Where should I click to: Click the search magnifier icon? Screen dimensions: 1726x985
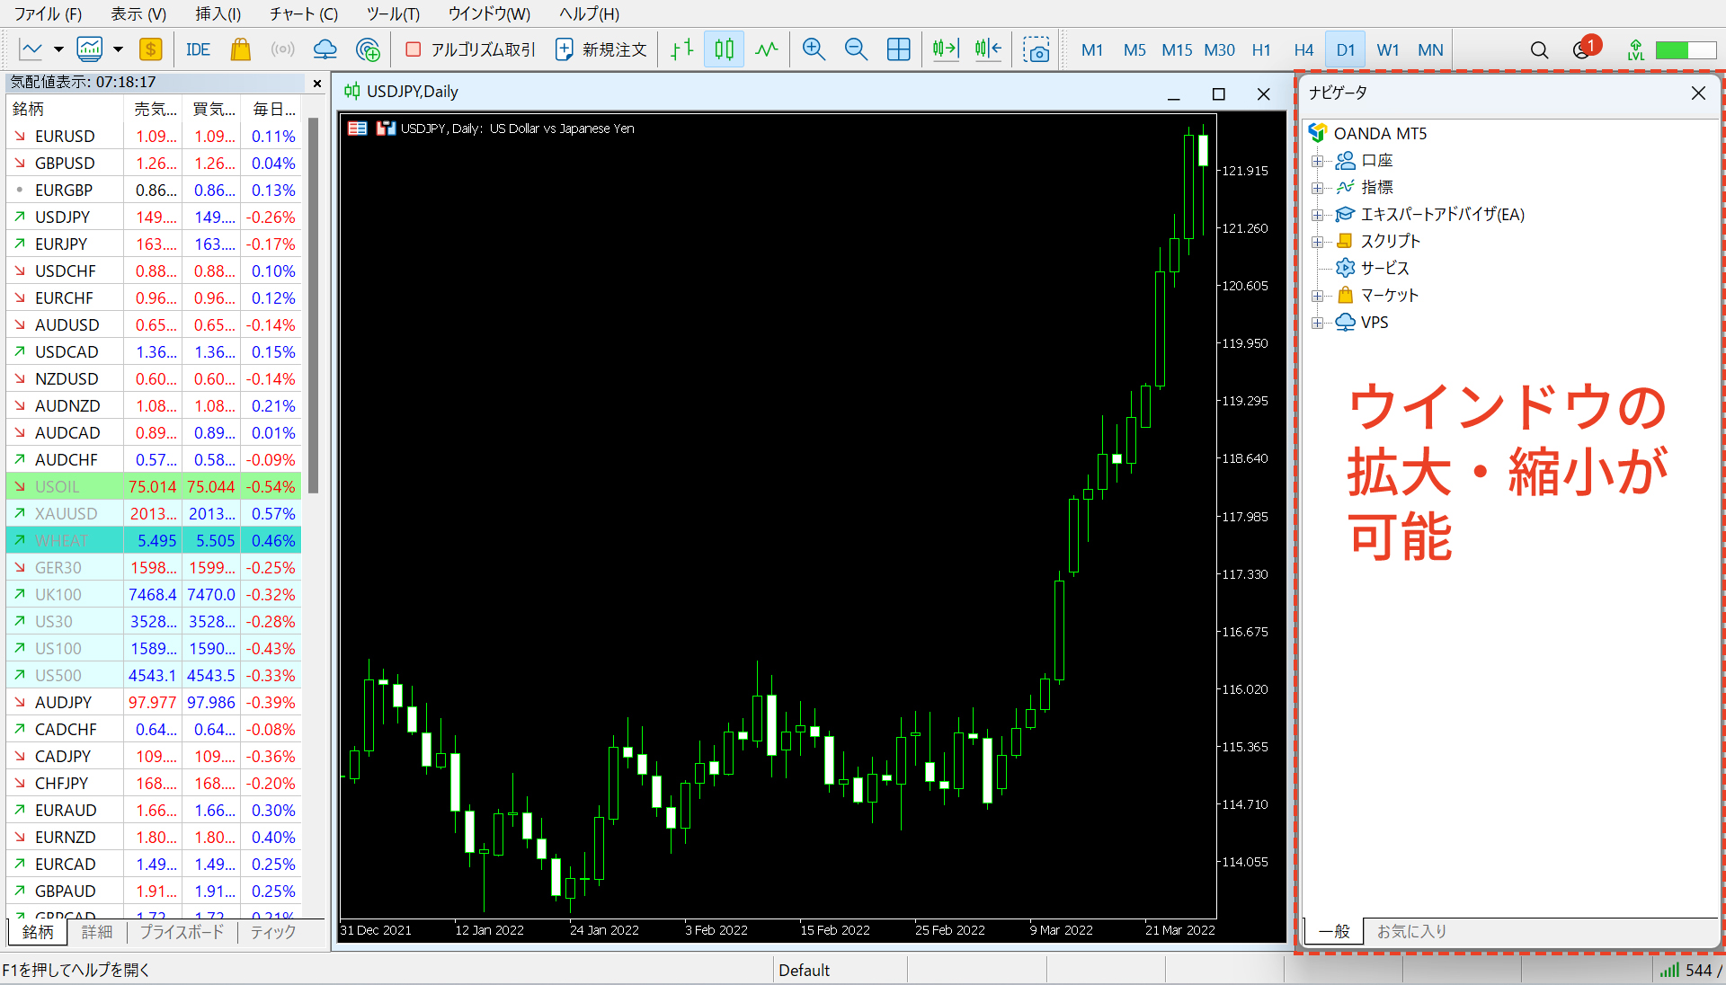tap(1539, 50)
